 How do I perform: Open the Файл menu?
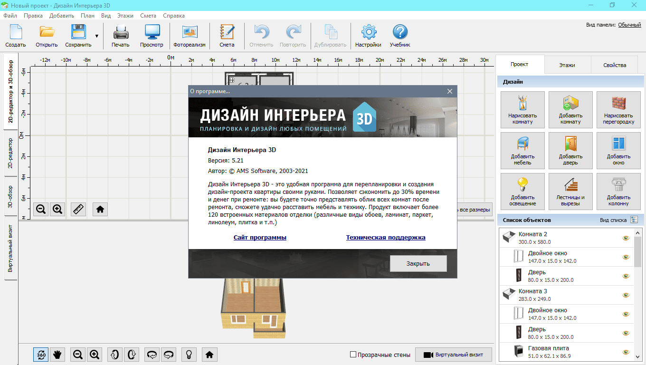coord(10,15)
